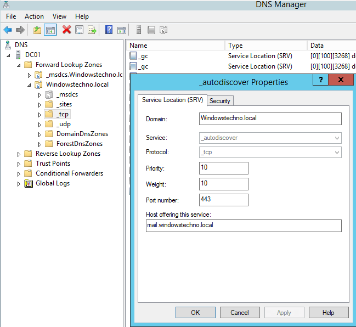Click the Host offering this service field

point(244,225)
